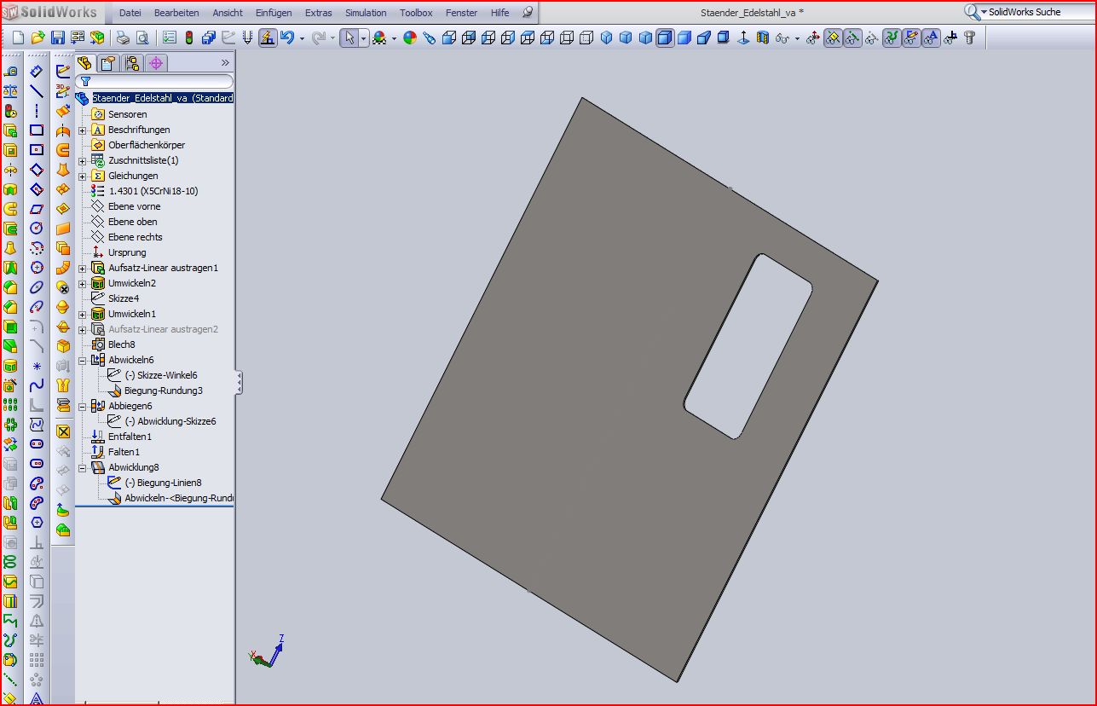Click the Open folder icon
This screenshot has height=706, width=1097.
click(38, 38)
